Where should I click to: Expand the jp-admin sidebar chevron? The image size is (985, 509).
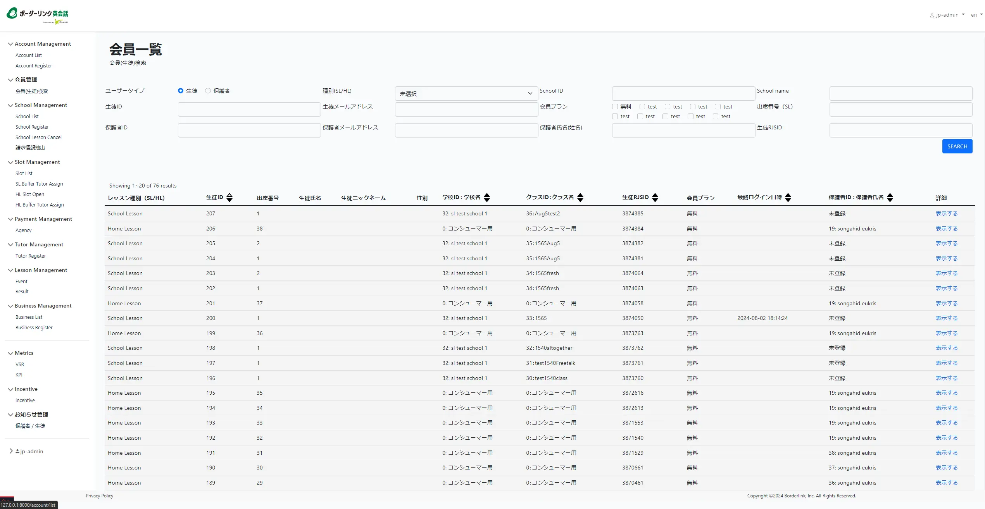tap(11, 451)
